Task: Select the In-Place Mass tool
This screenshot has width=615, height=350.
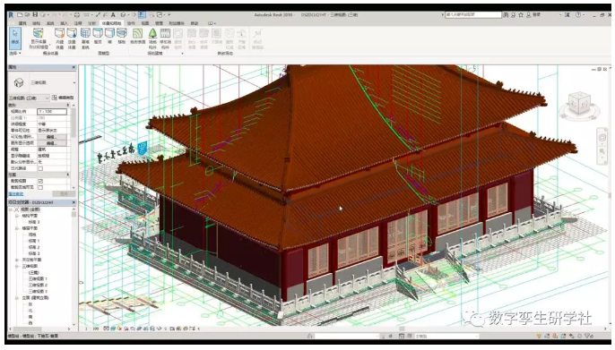Action: click(59, 38)
